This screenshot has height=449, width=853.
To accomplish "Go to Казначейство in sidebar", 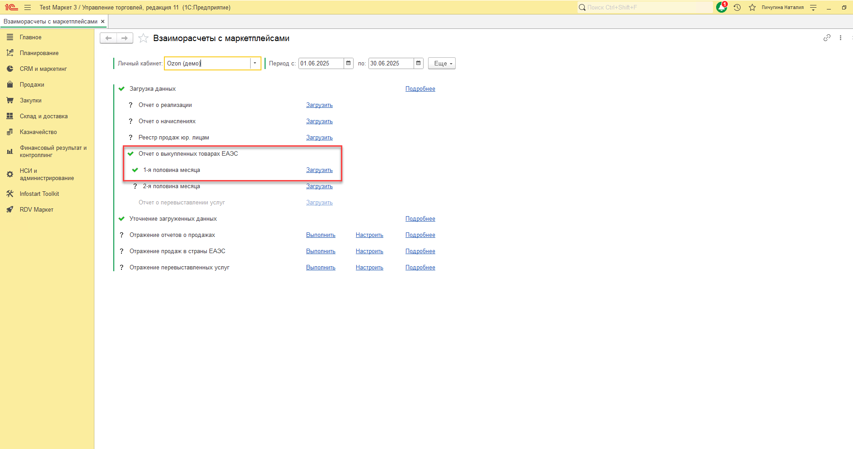I will 38,132.
